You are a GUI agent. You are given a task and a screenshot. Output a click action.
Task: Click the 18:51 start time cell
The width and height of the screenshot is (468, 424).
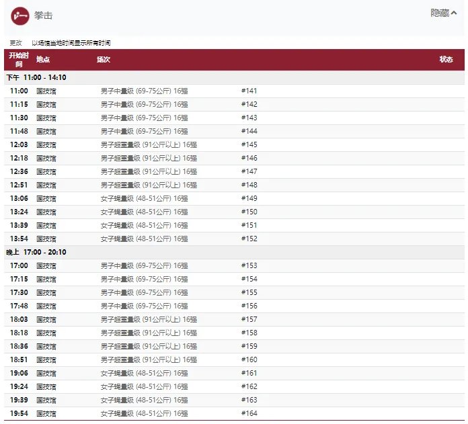[x=19, y=359]
